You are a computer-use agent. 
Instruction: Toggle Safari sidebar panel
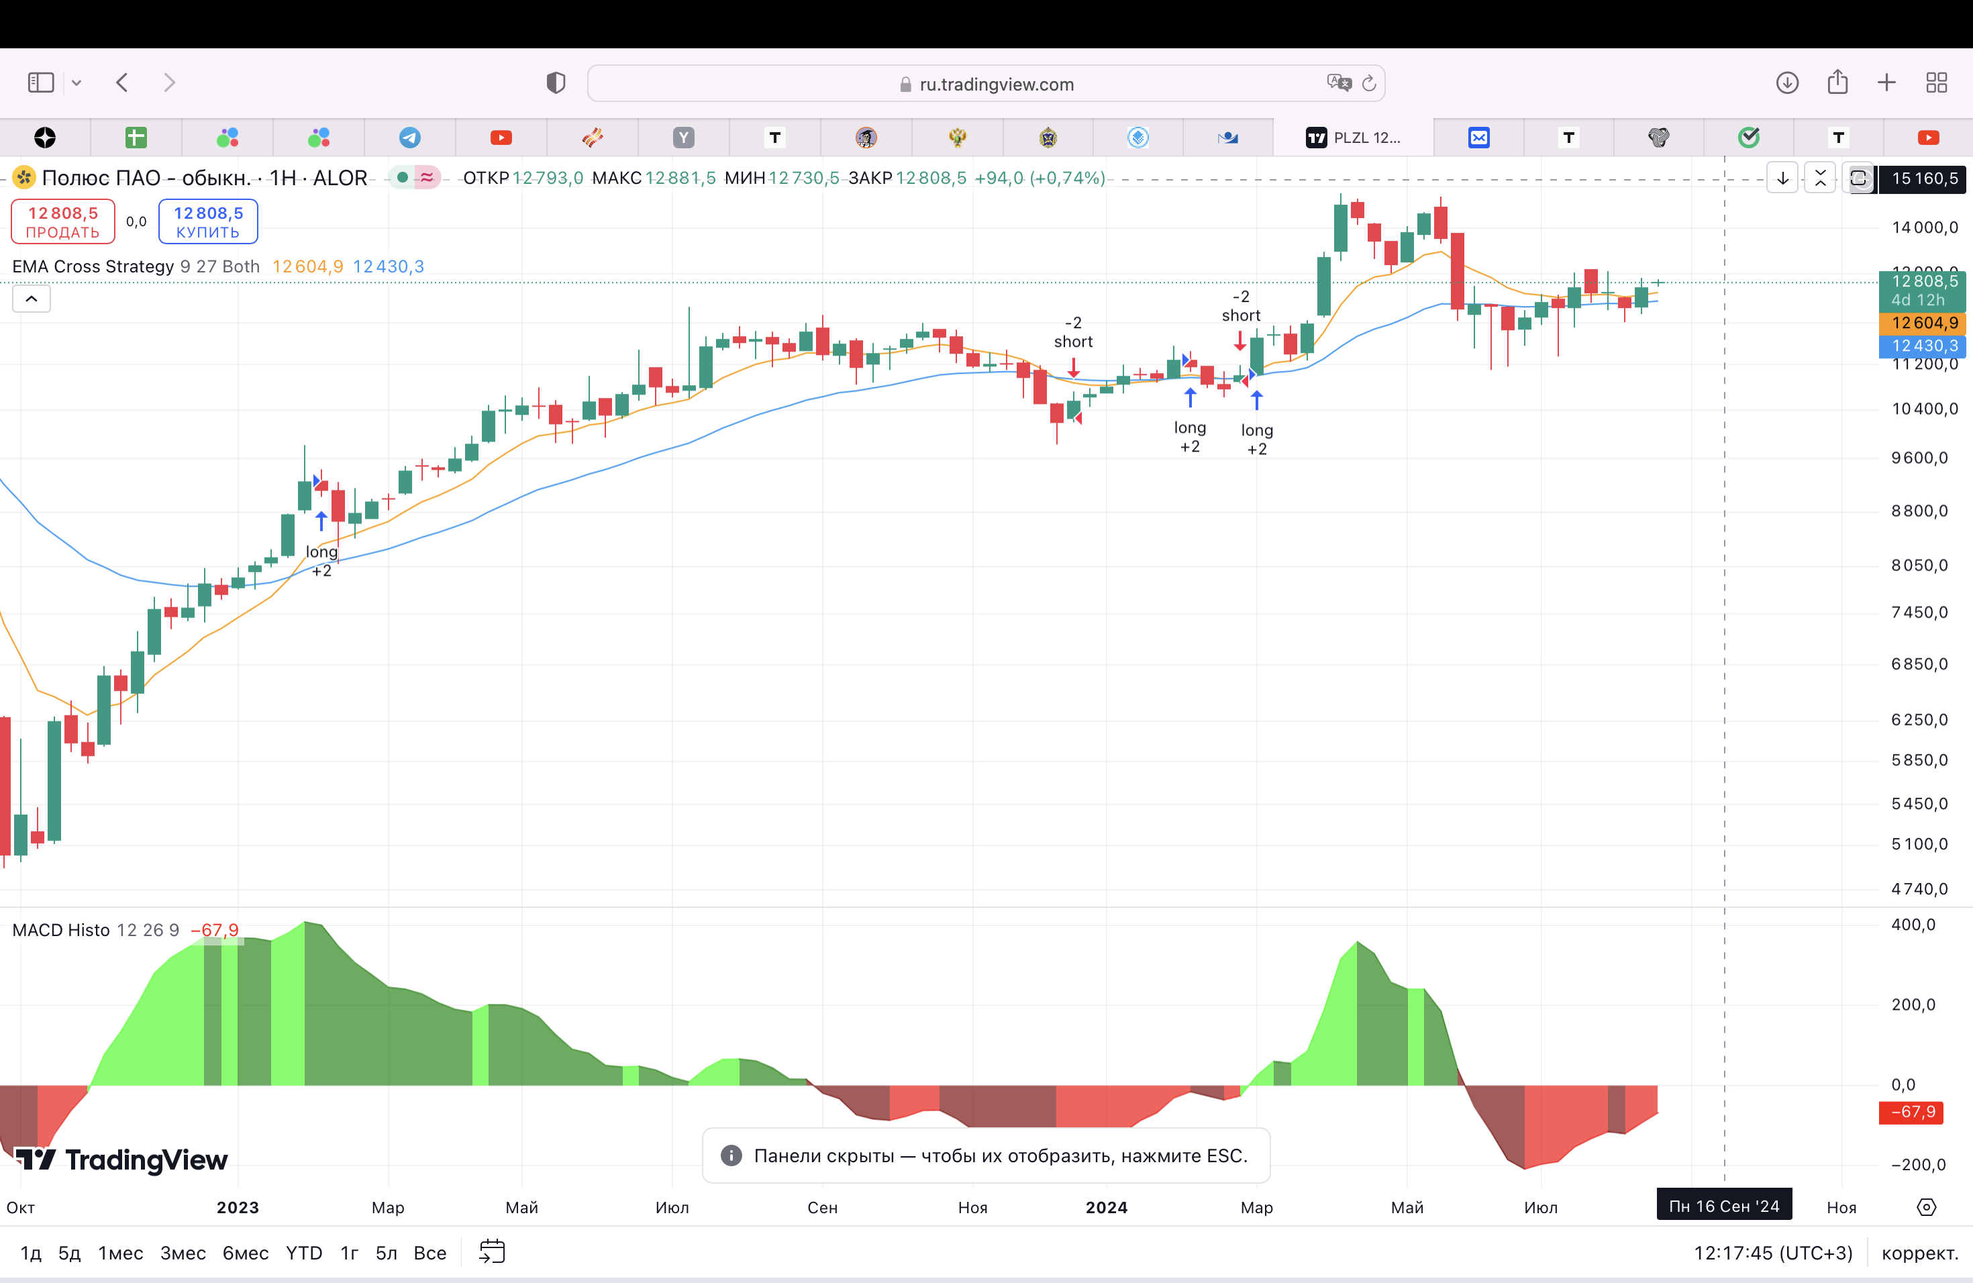(41, 82)
